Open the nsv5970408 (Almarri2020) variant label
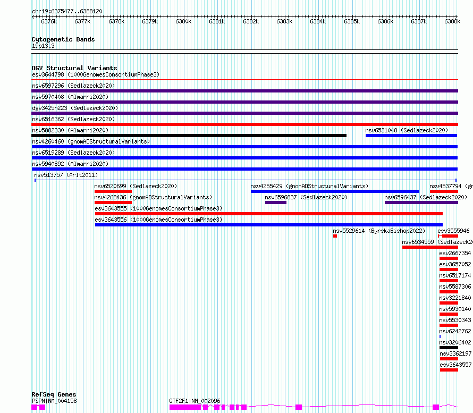The height and width of the screenshot is (413, 473). (x=70, y=97)
